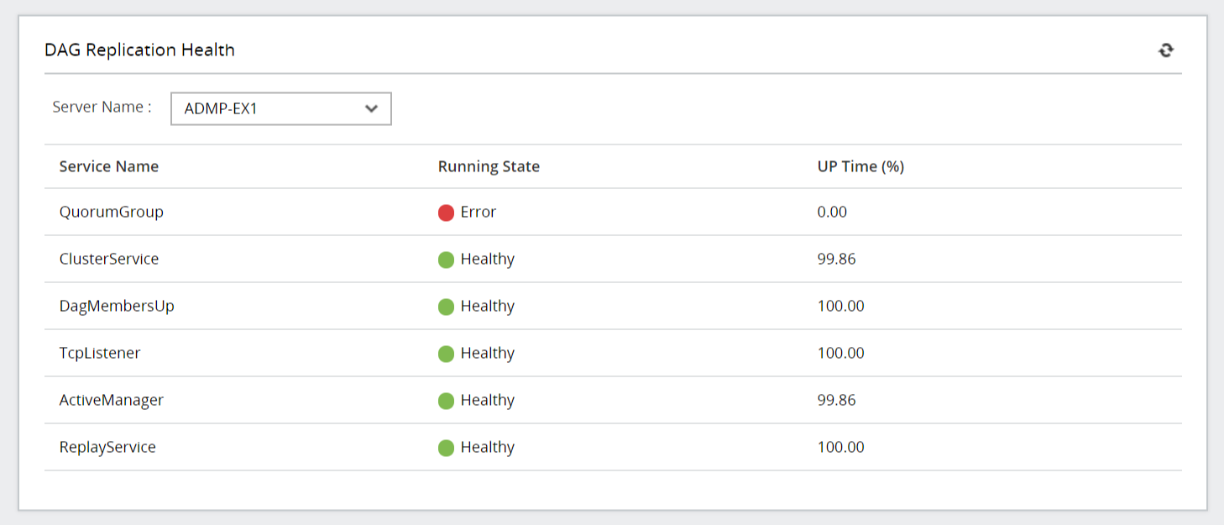Select the TcpListener service name
This screenshot has height=525, width=1224.
(x=99, y=353)
